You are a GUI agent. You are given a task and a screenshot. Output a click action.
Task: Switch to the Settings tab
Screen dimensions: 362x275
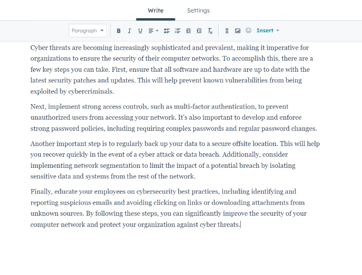coord(198,11)
